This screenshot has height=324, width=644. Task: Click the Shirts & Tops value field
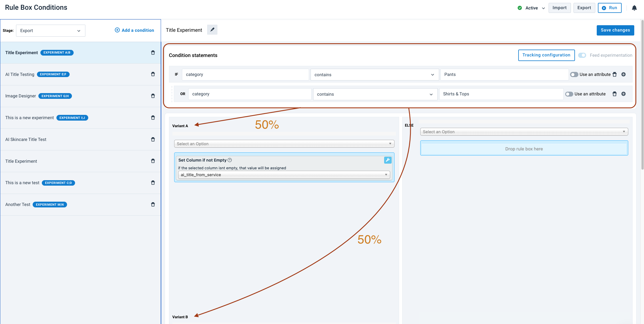tap(501, 94)
